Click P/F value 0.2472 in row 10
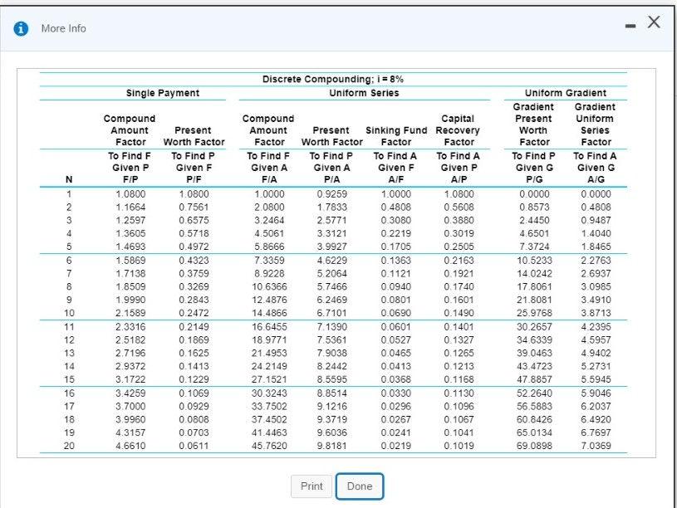 [194, 313]
